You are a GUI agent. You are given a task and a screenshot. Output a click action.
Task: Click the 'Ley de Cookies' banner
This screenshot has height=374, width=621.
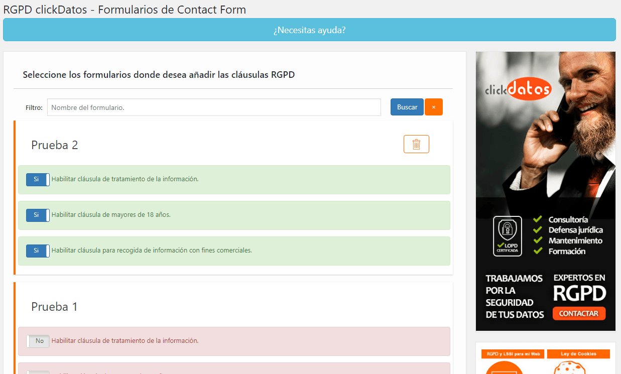pyautogui.click(x=578, y=354)
